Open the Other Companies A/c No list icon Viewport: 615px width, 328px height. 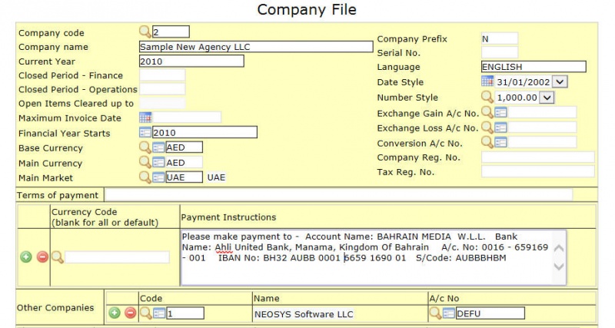click(449, 313)
